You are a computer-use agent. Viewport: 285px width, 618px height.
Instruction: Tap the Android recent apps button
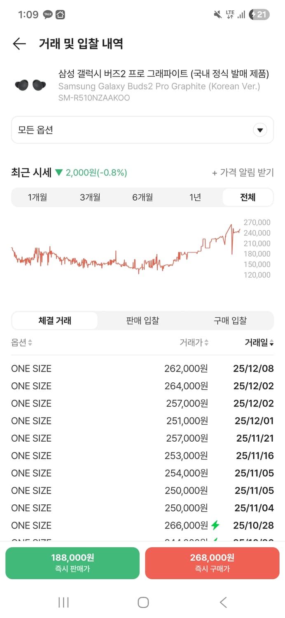pos(63,602)
